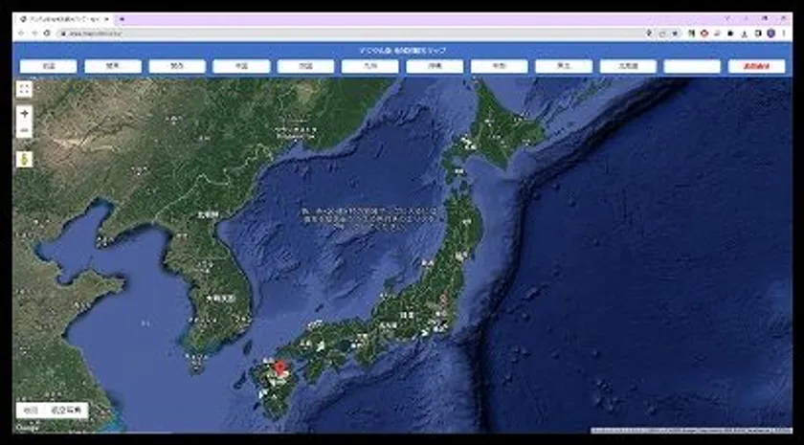Click the 北朝鮮 map label
The height and width of the screenshot is (445, 804).
click(208, 215)
